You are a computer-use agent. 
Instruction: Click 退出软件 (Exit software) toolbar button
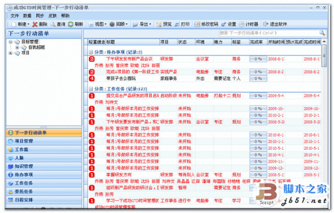(275, 24)
